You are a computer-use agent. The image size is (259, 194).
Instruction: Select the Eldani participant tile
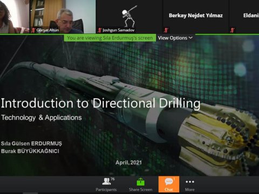[x=244, y=17]
